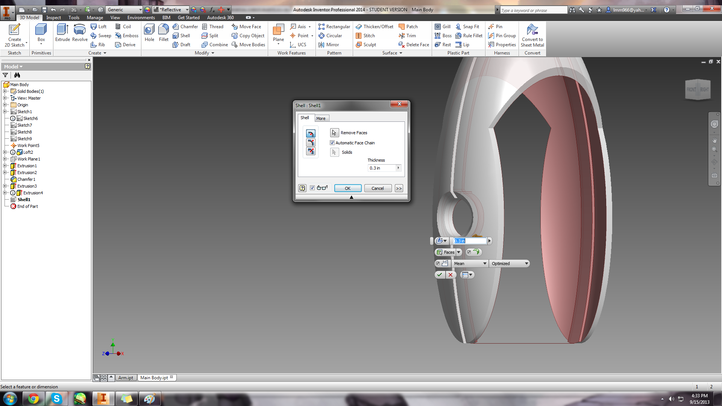This screenshot has height=406, width=722.
Task: Select the Mirror tool
Action: (x=329, y=45)
